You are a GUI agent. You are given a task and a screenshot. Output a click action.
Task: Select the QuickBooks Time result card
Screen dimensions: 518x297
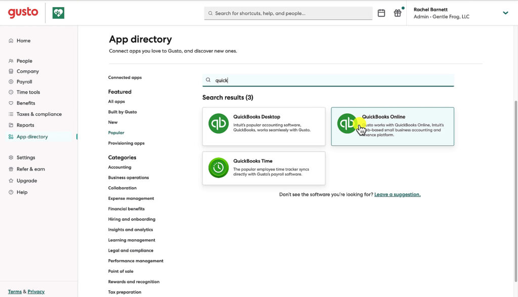[x=264, y=167]
